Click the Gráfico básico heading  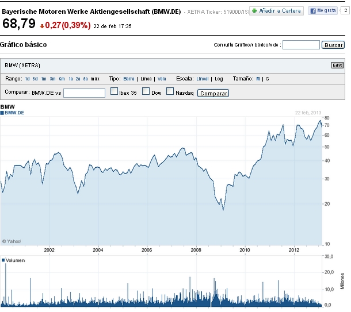pyautogui.click(x=23, y=45)
